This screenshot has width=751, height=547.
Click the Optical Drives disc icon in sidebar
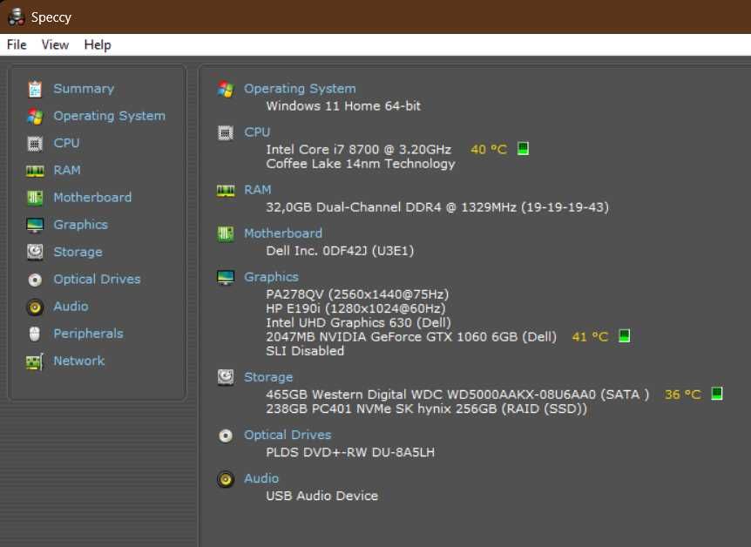tap(35, 280)
